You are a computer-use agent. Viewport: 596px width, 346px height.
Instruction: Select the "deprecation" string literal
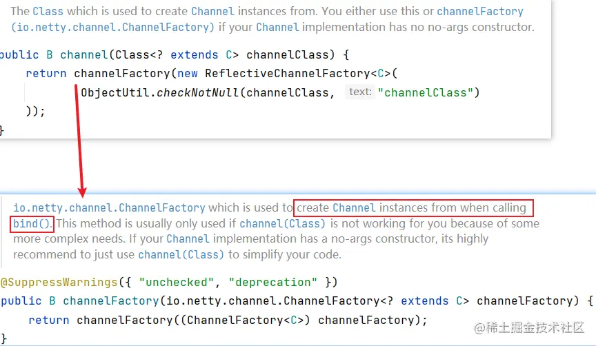tap(272, 282)
